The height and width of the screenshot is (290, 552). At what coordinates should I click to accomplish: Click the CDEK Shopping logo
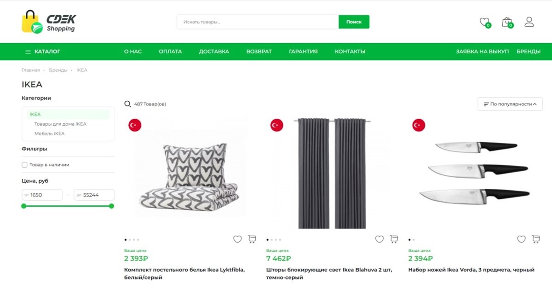click(x=49, y=22)
